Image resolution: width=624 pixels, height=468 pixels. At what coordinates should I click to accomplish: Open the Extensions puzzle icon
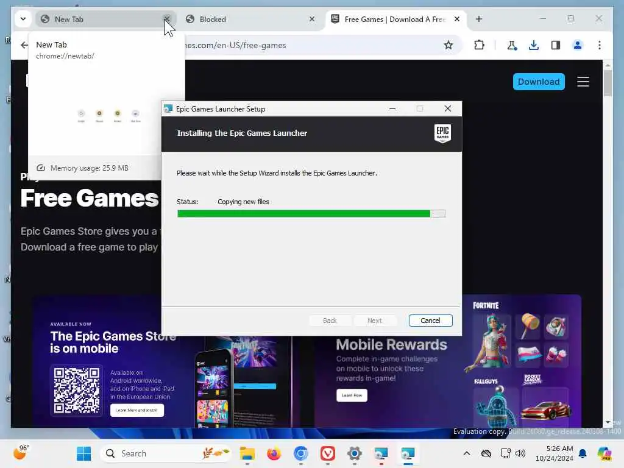click(x=479, y=45)
